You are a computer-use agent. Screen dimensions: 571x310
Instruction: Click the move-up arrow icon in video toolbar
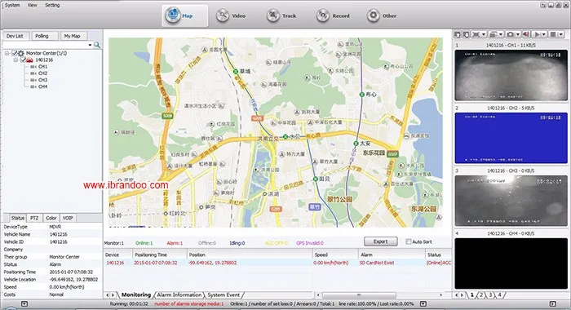458,34
